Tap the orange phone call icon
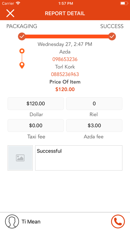Screen dimensions: 130x231 pos(118,221)
